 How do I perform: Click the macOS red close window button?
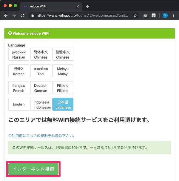pyautogui.click(x=5, y=6)
